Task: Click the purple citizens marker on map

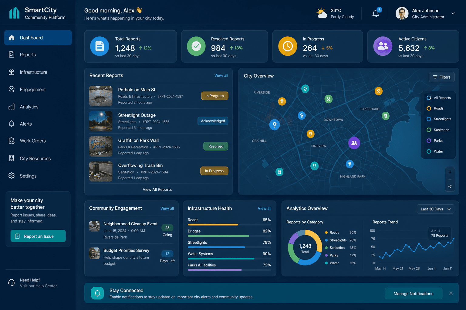Action: coord(354,143)
